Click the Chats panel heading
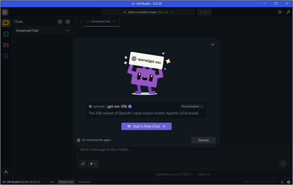The width and height of the screenshot is (293, 185). (19, 22)
